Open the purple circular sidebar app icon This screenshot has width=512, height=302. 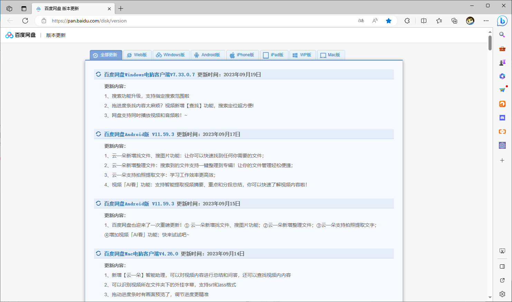tap(502, 145)
